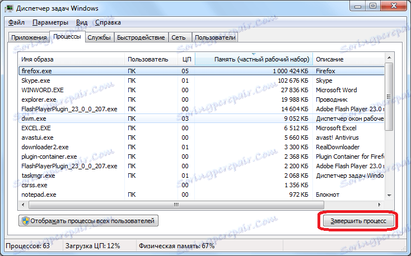Click the Task Manager title bar icon
This screenshot has height=256, width=411.
[x=9, y=8]
